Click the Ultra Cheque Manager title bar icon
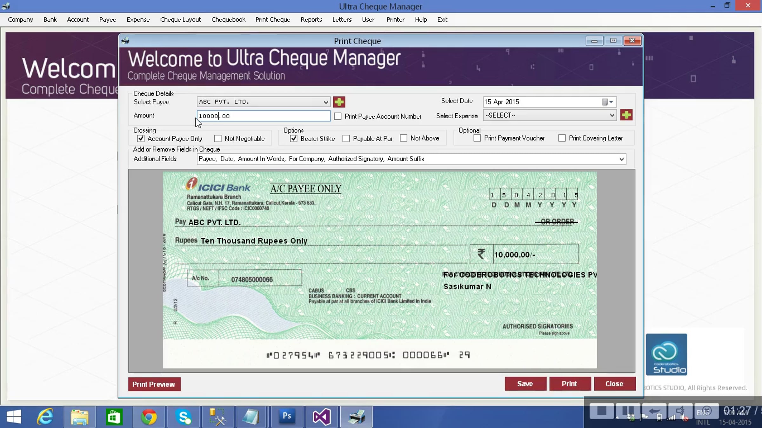The image size is (762, 428). pyautogui.click(x=6, y=6)
